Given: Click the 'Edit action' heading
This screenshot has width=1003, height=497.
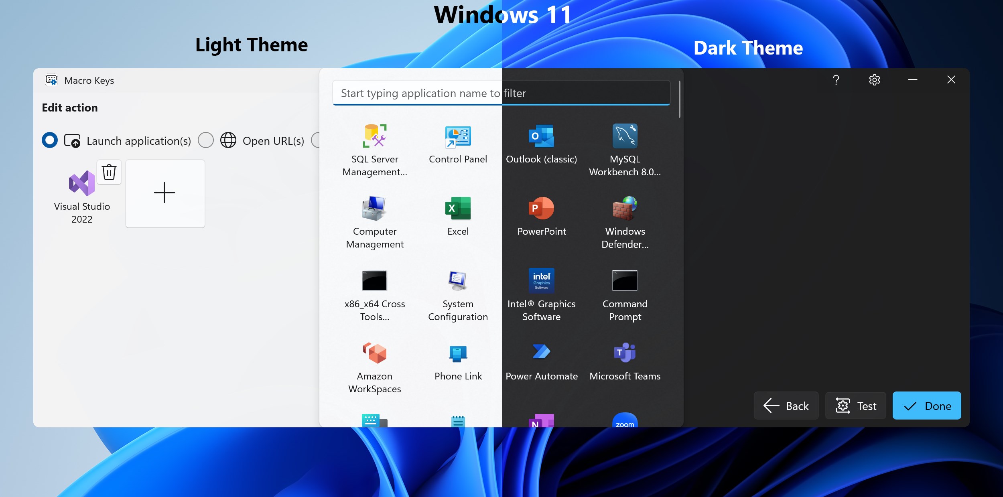Looking at the screenshot, I should [x=70, y=108].
